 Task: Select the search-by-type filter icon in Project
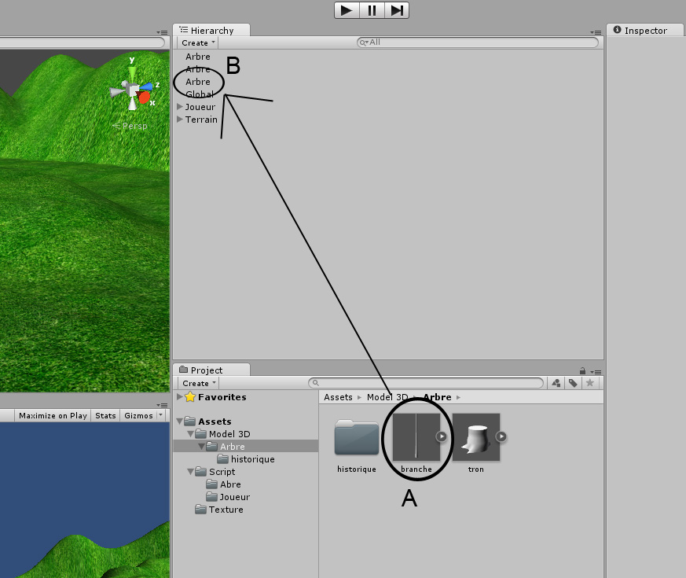click(x=557, y=383)
